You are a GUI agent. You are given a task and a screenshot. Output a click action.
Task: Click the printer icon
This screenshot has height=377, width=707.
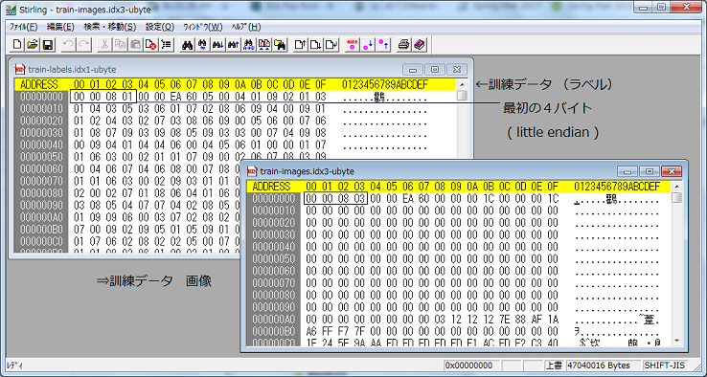click(x=404, y=45)
